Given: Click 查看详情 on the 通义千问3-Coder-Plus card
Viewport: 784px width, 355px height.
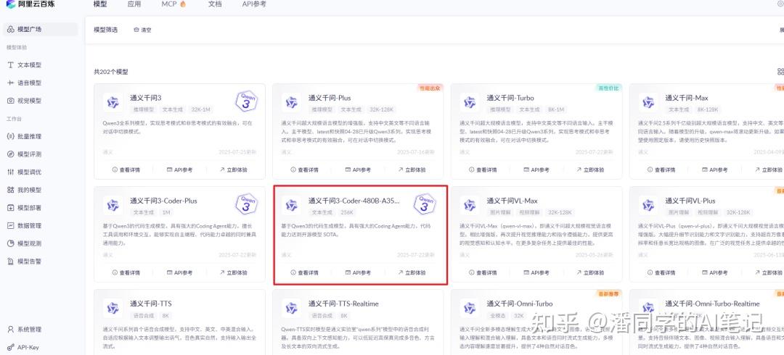Looking at the screenshot, I should click(126, 272).
